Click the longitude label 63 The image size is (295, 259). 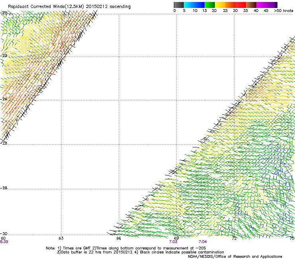click(61, 238)
